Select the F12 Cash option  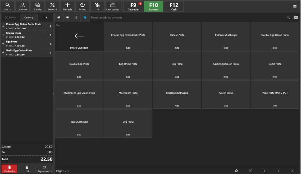[x=174, y=6]
